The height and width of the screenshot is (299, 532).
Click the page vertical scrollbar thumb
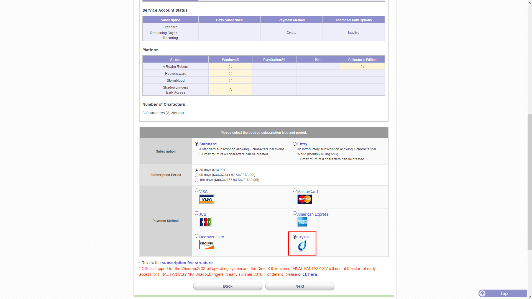click(530, 182)
